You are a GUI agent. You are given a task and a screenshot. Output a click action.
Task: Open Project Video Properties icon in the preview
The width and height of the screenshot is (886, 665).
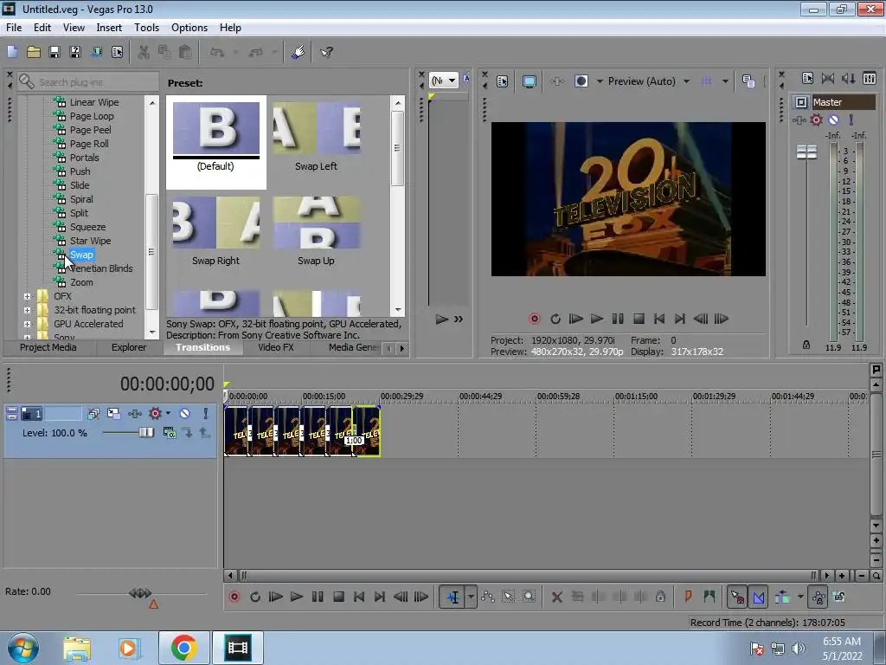[x=503, y=81]
